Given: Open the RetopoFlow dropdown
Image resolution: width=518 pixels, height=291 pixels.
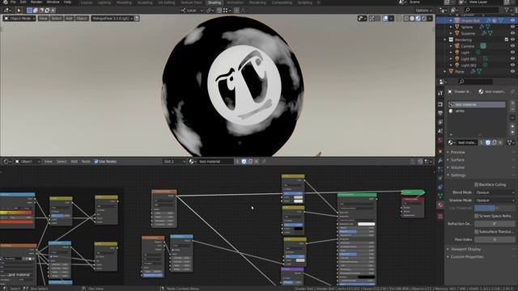Looking at the screenshot, I should (113, 18).
